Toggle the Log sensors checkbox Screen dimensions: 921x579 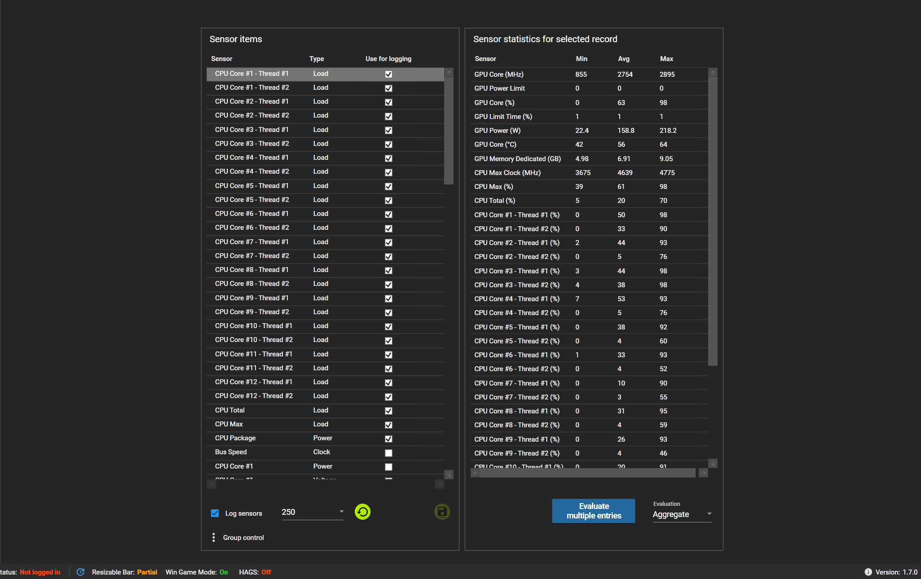[215, 513]
